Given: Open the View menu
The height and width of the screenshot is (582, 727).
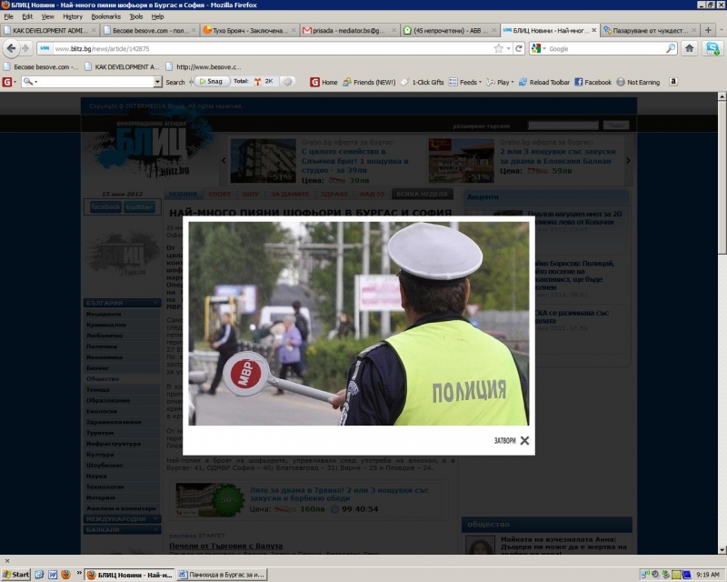Looking at the screenshot, I should coord(48,16).
